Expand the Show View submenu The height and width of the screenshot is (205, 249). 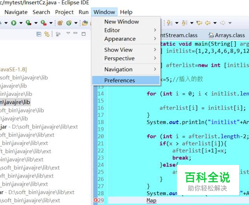pos(126,50)
